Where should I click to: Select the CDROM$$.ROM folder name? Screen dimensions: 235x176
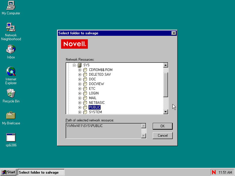[100, 70]
